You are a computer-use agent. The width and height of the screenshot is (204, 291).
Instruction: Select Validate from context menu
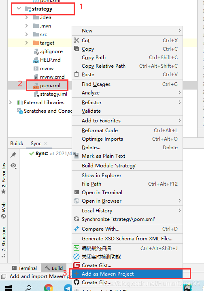pyautogui.click(x=127, y=111)
